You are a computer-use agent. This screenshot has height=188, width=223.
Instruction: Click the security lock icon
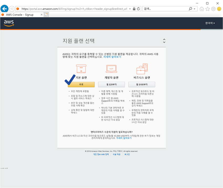point(134,9)
